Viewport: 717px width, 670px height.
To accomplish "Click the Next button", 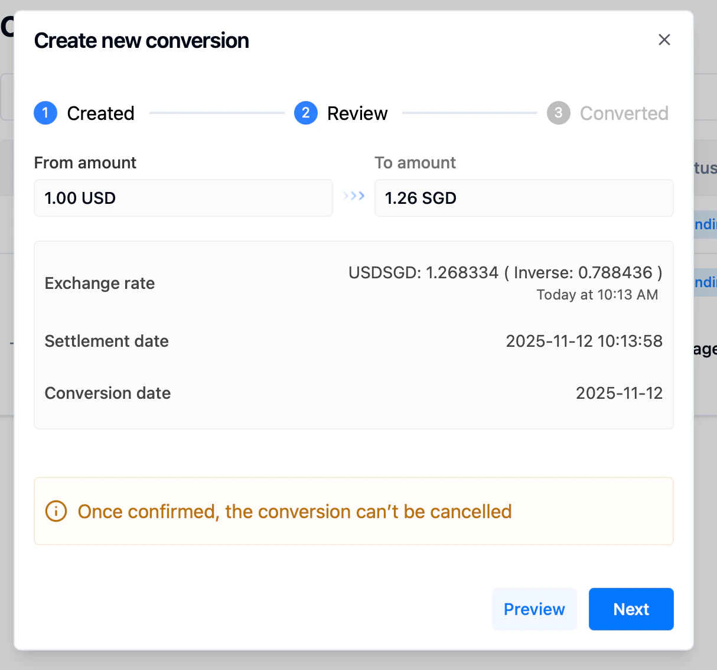I will 631,609.
